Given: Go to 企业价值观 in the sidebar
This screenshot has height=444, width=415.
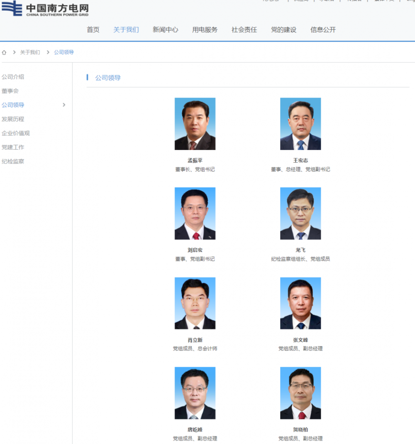Looking at the screenshot, I should pos(16,133).
